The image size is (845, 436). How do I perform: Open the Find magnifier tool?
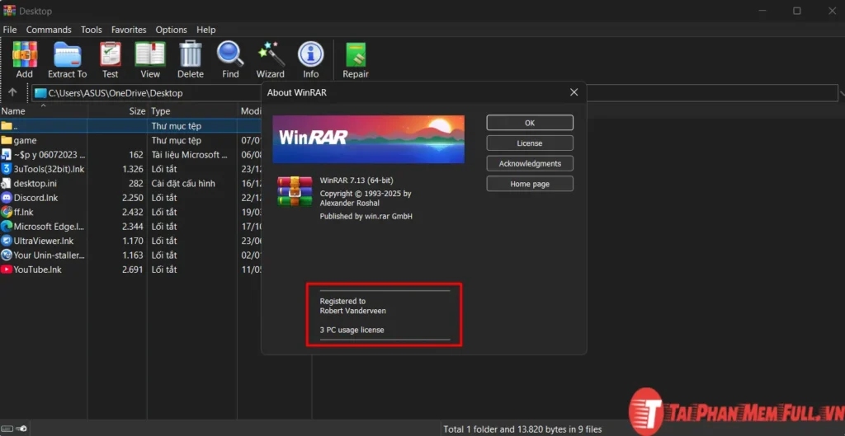click(230, 54)
